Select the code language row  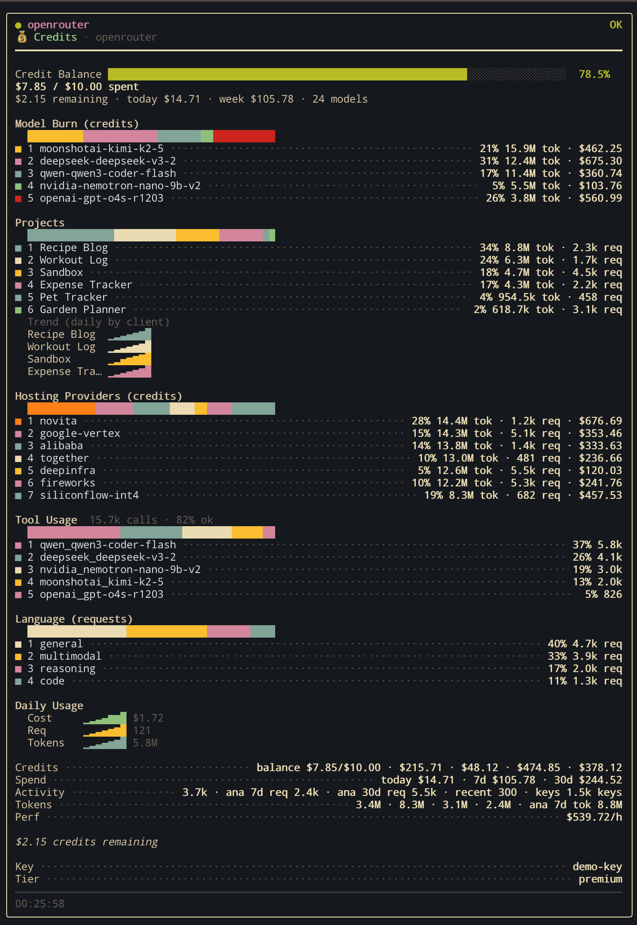318,681
